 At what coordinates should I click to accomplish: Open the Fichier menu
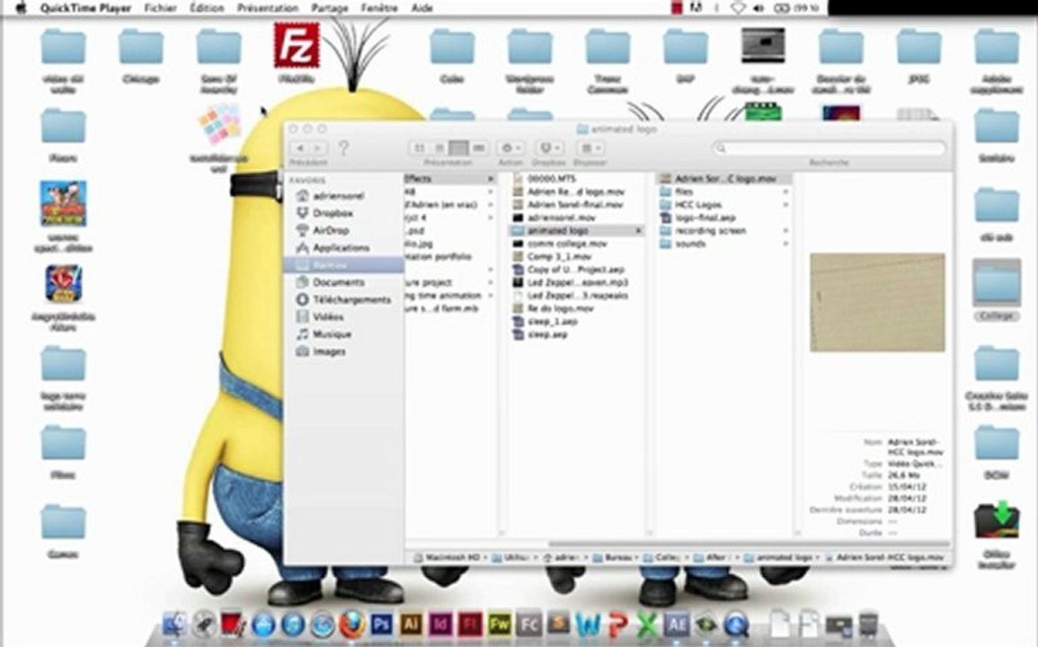[161, 8]
